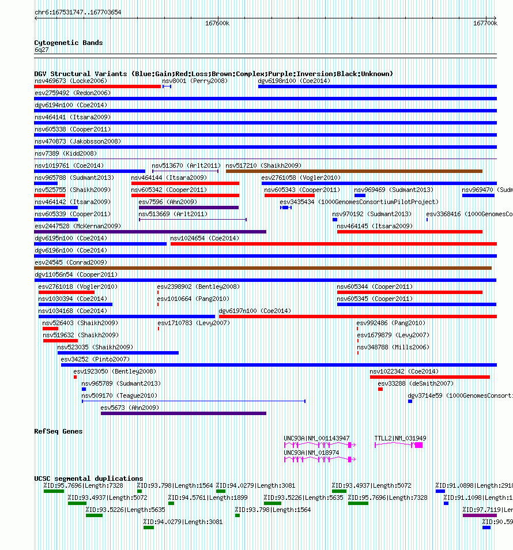513x550 pixels.
Task: Select the esv3435434 1000Genomes pilot label
Action: point(359,202)
